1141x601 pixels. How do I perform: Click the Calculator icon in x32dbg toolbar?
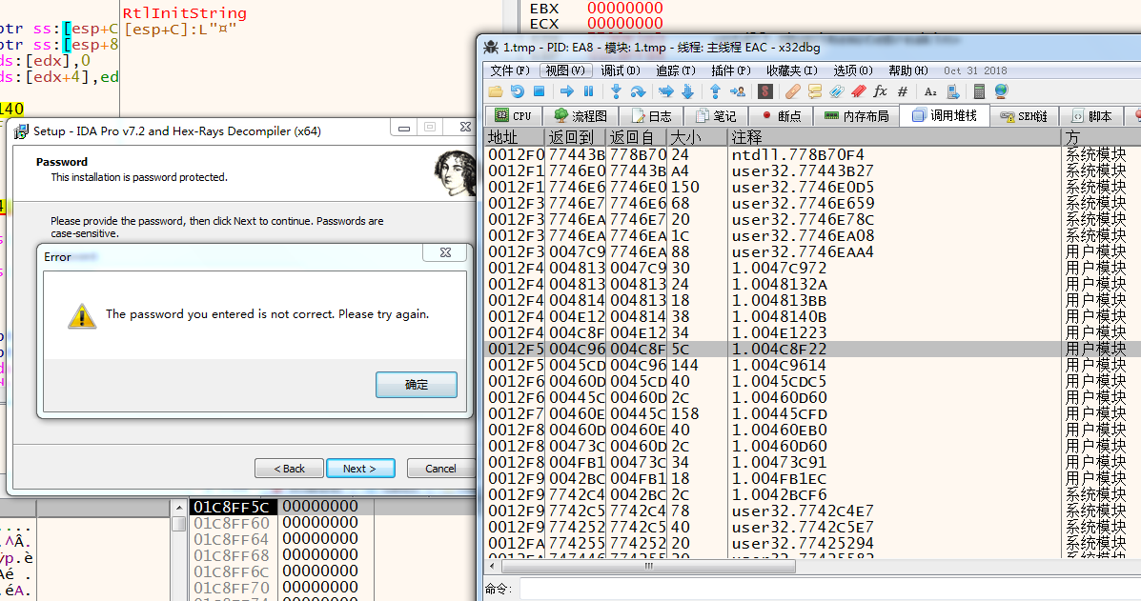(980, 91)
